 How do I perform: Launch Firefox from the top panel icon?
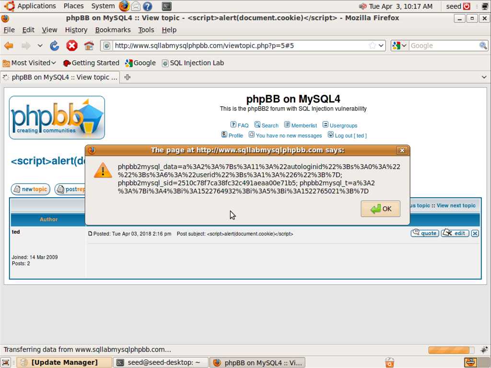(124, 6)
